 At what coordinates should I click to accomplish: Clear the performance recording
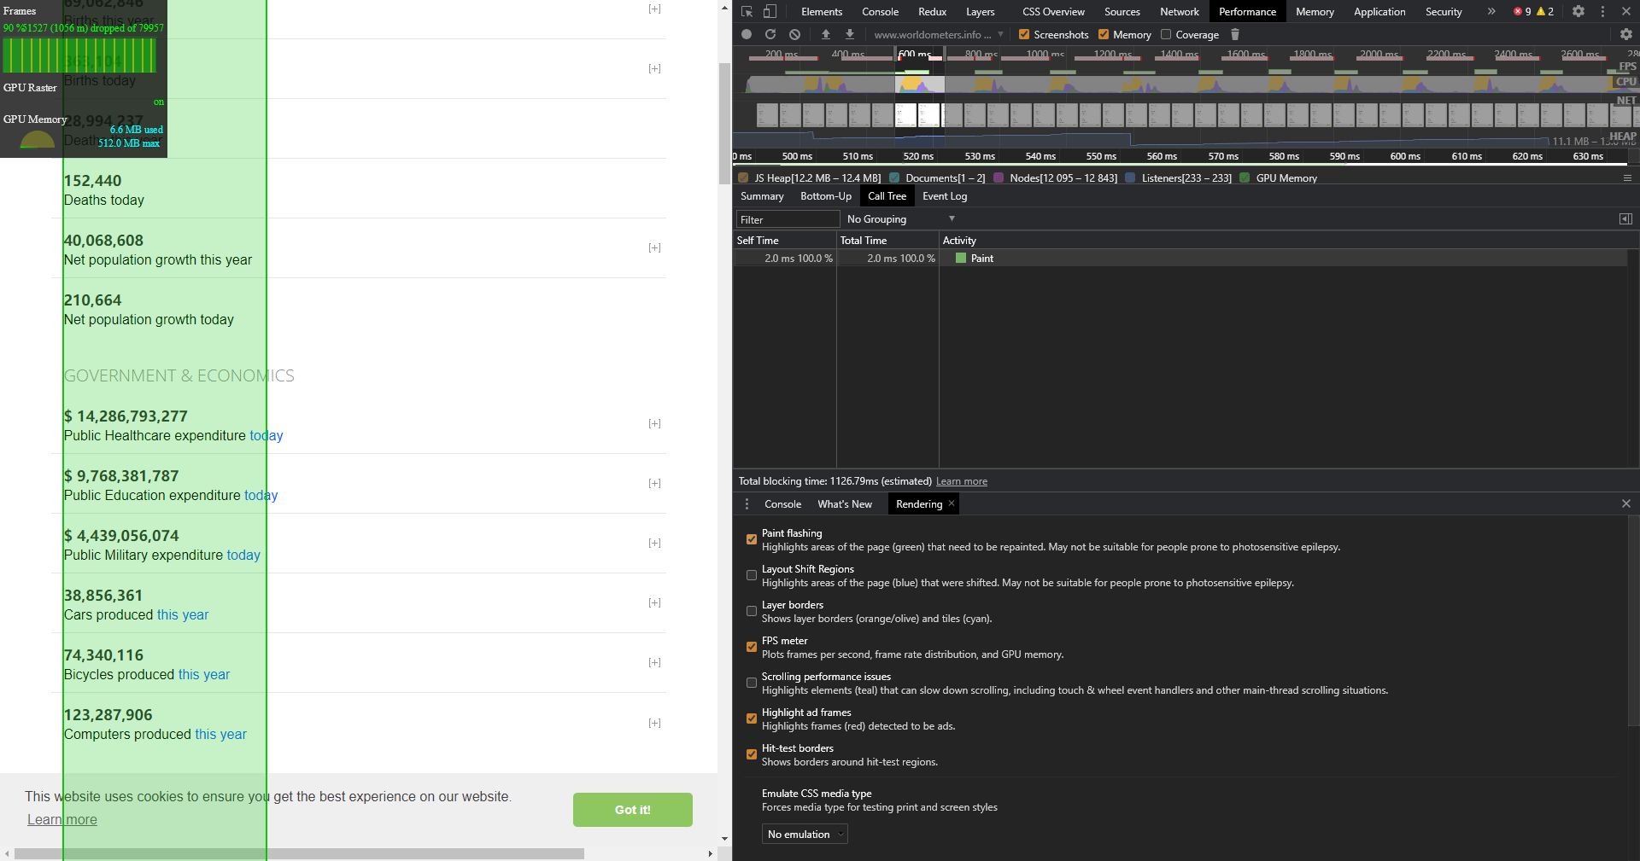point(794,35)
